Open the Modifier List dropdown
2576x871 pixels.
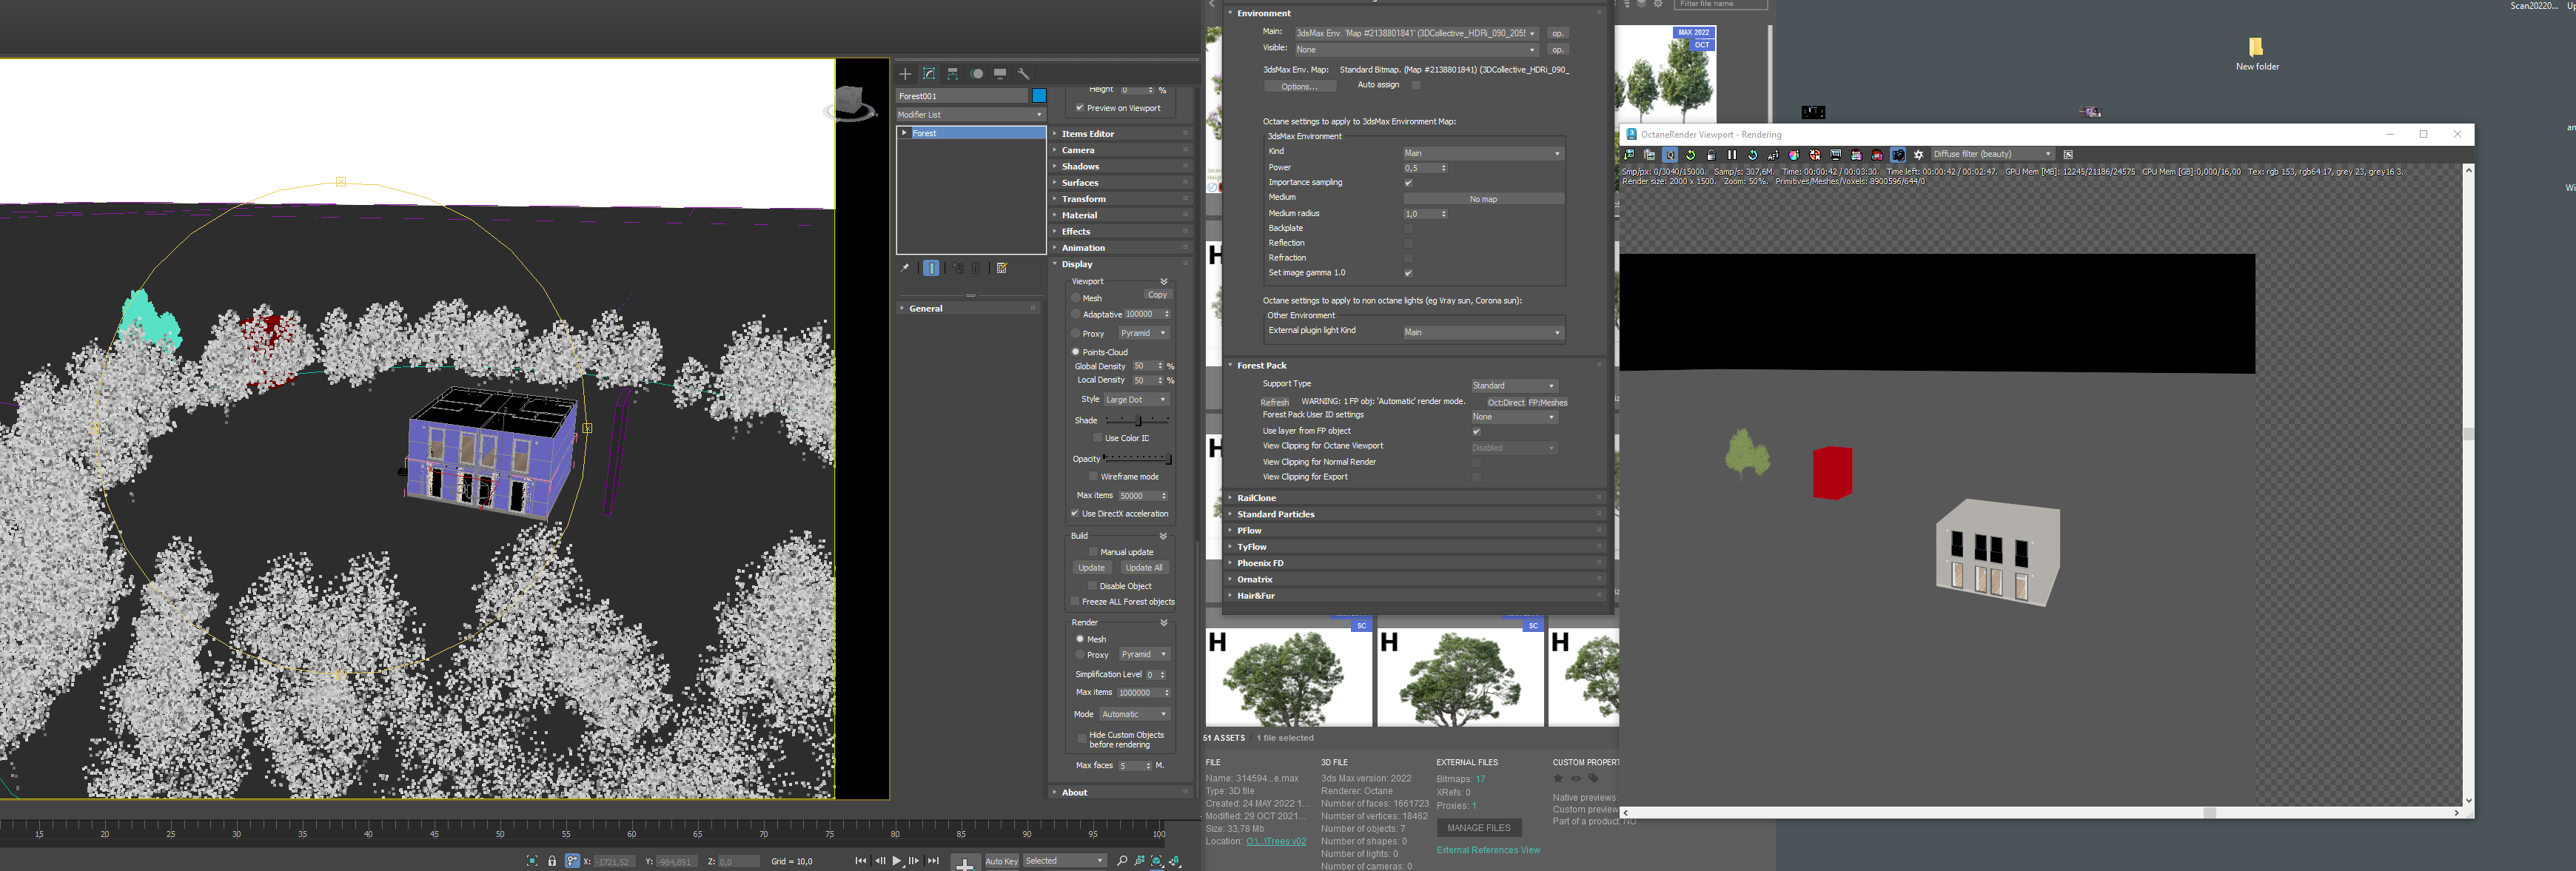pos(969,115)
